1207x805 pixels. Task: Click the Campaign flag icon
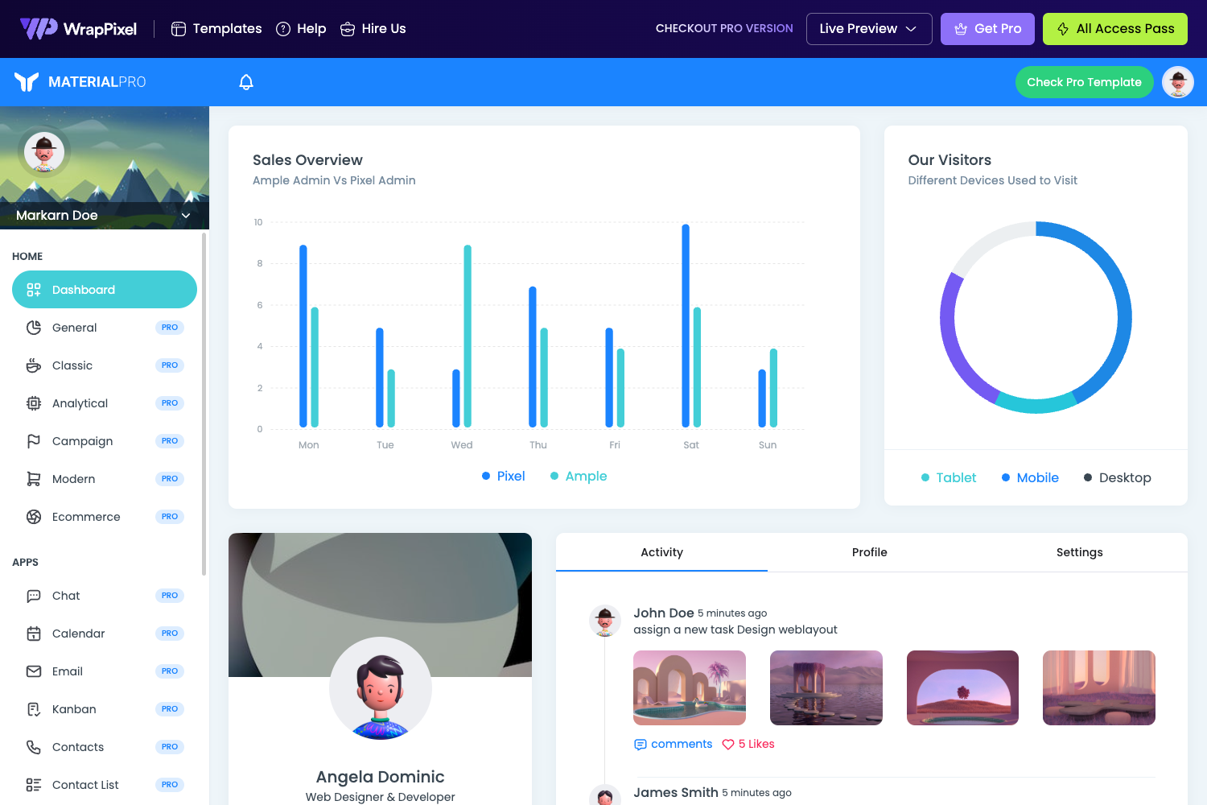click(x=33, y=440)
